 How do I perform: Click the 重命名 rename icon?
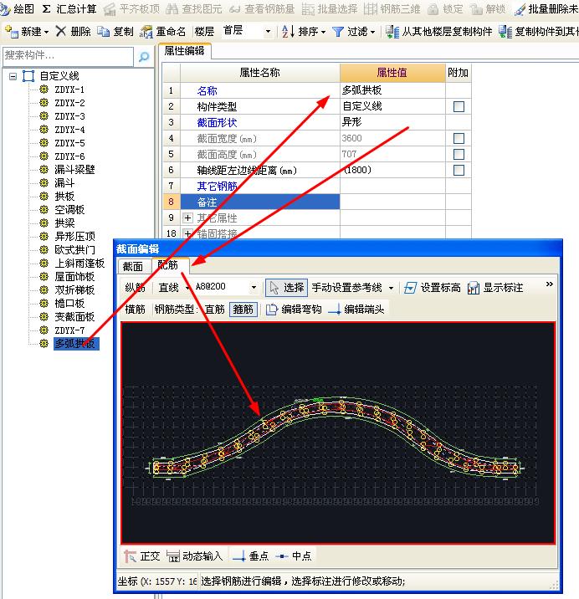tap(146, 32)
